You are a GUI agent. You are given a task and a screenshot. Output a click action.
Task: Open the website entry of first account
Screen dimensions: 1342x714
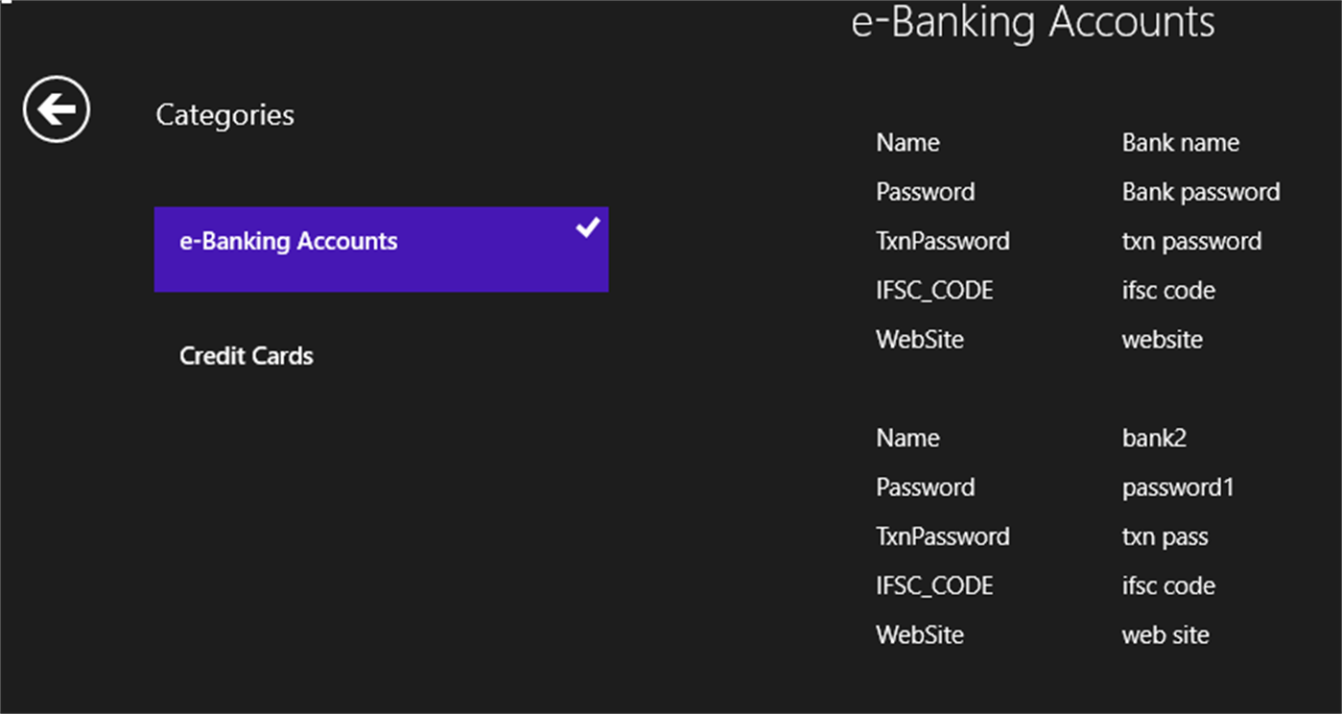point(1162,339)
